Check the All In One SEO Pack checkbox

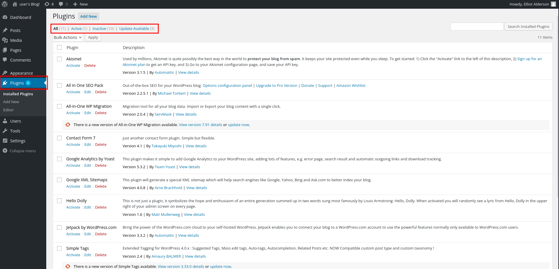tap(59, 85)
